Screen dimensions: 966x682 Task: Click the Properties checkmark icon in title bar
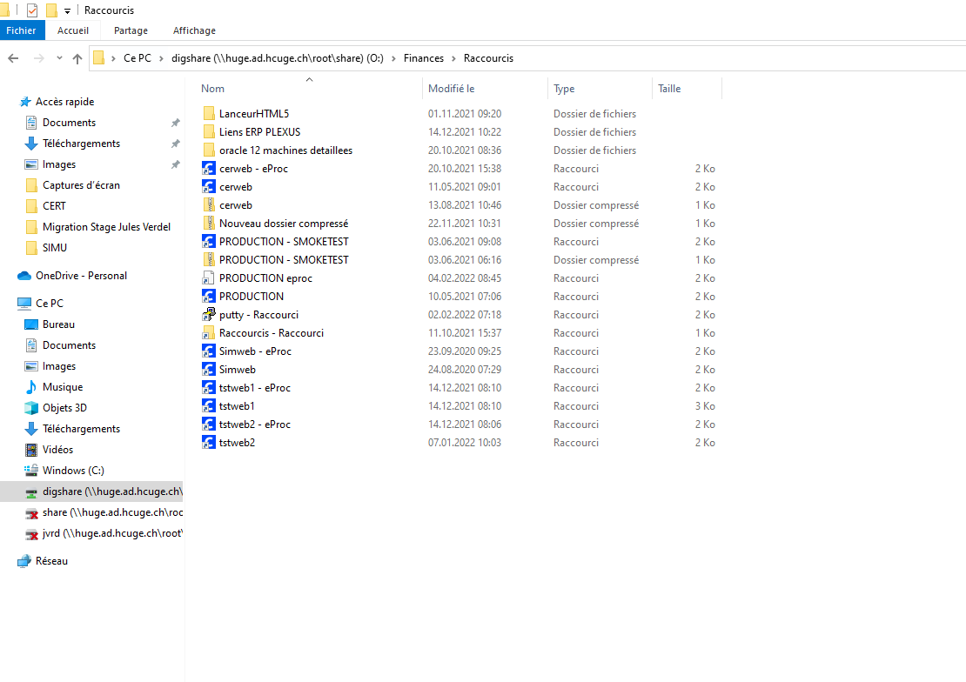click(x=32, y=10)
